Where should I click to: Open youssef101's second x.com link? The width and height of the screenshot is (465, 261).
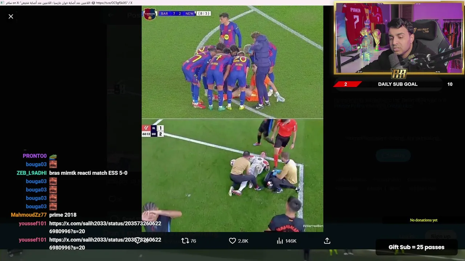coord(105,244)
